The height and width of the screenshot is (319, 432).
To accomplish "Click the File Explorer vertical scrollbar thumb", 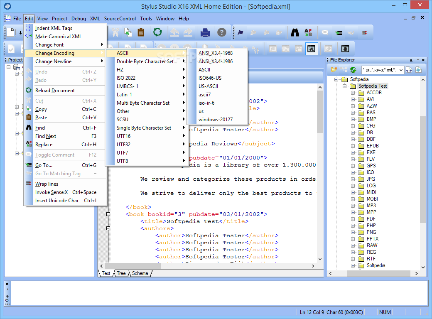I will (x=423, y=169).
